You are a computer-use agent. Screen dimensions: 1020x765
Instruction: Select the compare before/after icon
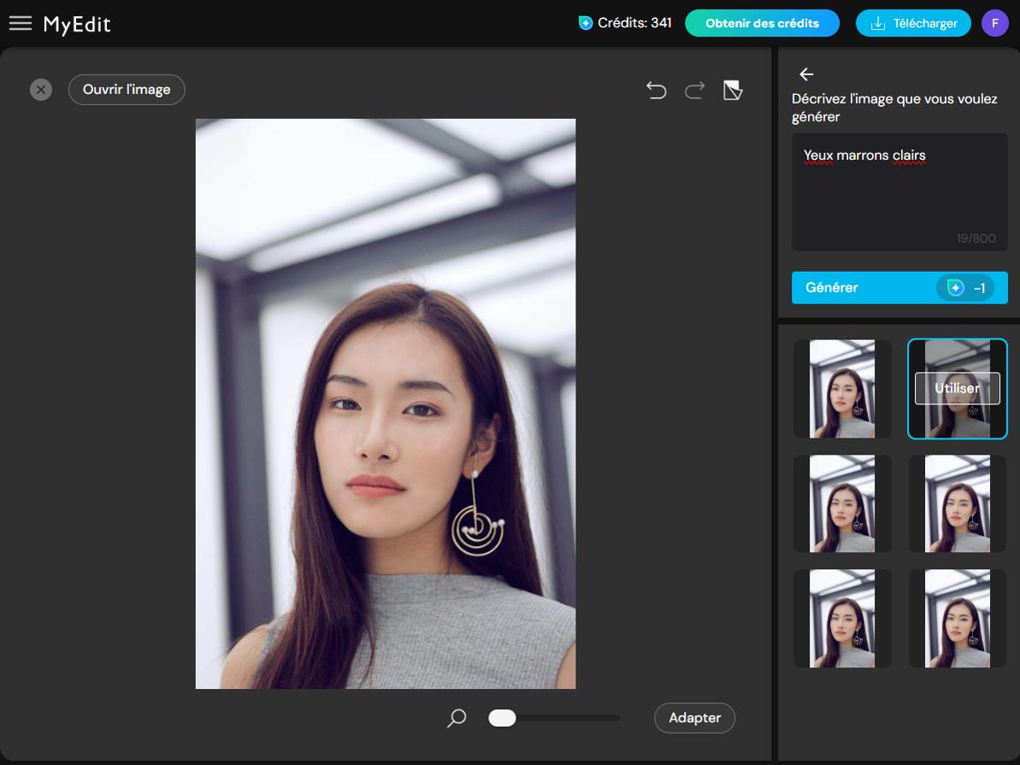click(732, 90)
